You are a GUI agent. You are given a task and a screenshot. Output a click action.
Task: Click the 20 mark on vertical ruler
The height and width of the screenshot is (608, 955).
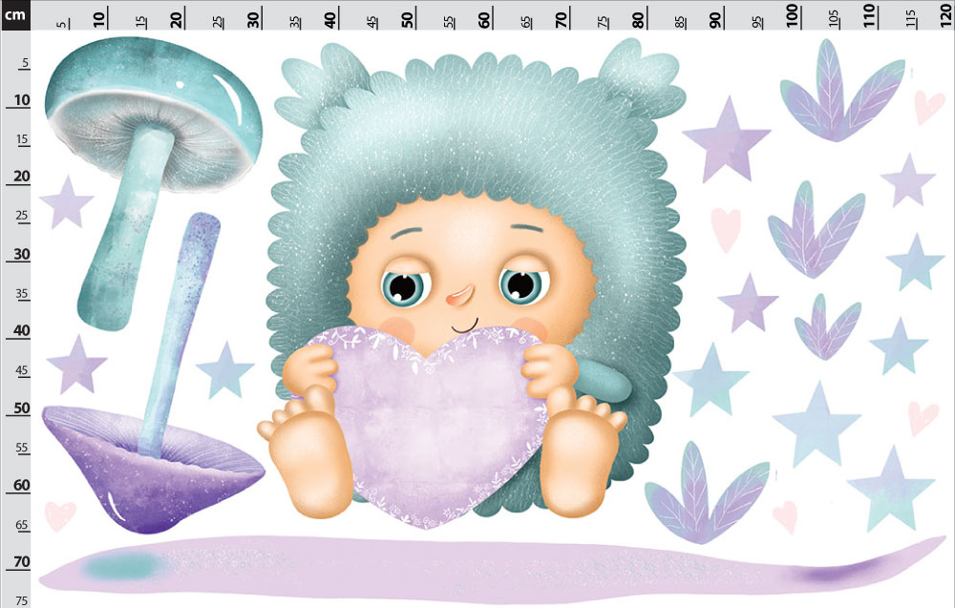(21, 177)
